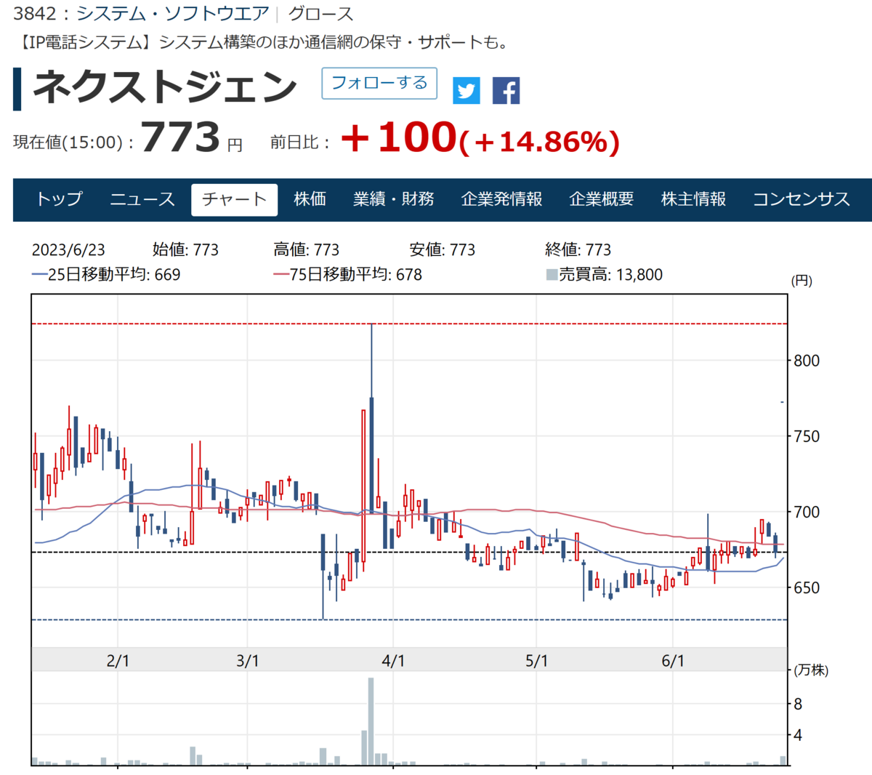Screen dimensions: 872x775
Task: Click the 2023/6/23 chart date label
Action: (x=68, y=250)
